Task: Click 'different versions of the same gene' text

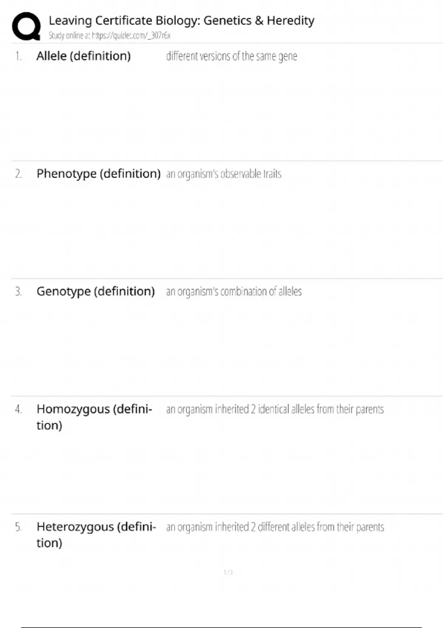Action: (x=231, y=56)
